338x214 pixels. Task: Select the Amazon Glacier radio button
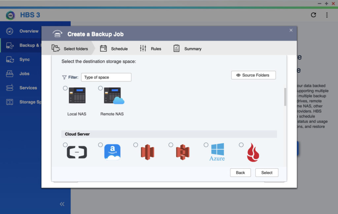coord(136,145)
